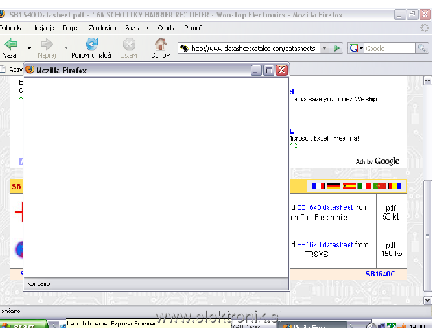
Task: Select the Portuguese flag language icon
Action: click(x=379, y=185)
